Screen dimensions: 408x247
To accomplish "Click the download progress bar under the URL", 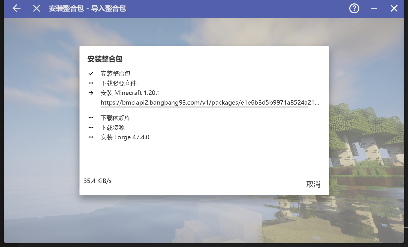I will click(x=204, y=107).
